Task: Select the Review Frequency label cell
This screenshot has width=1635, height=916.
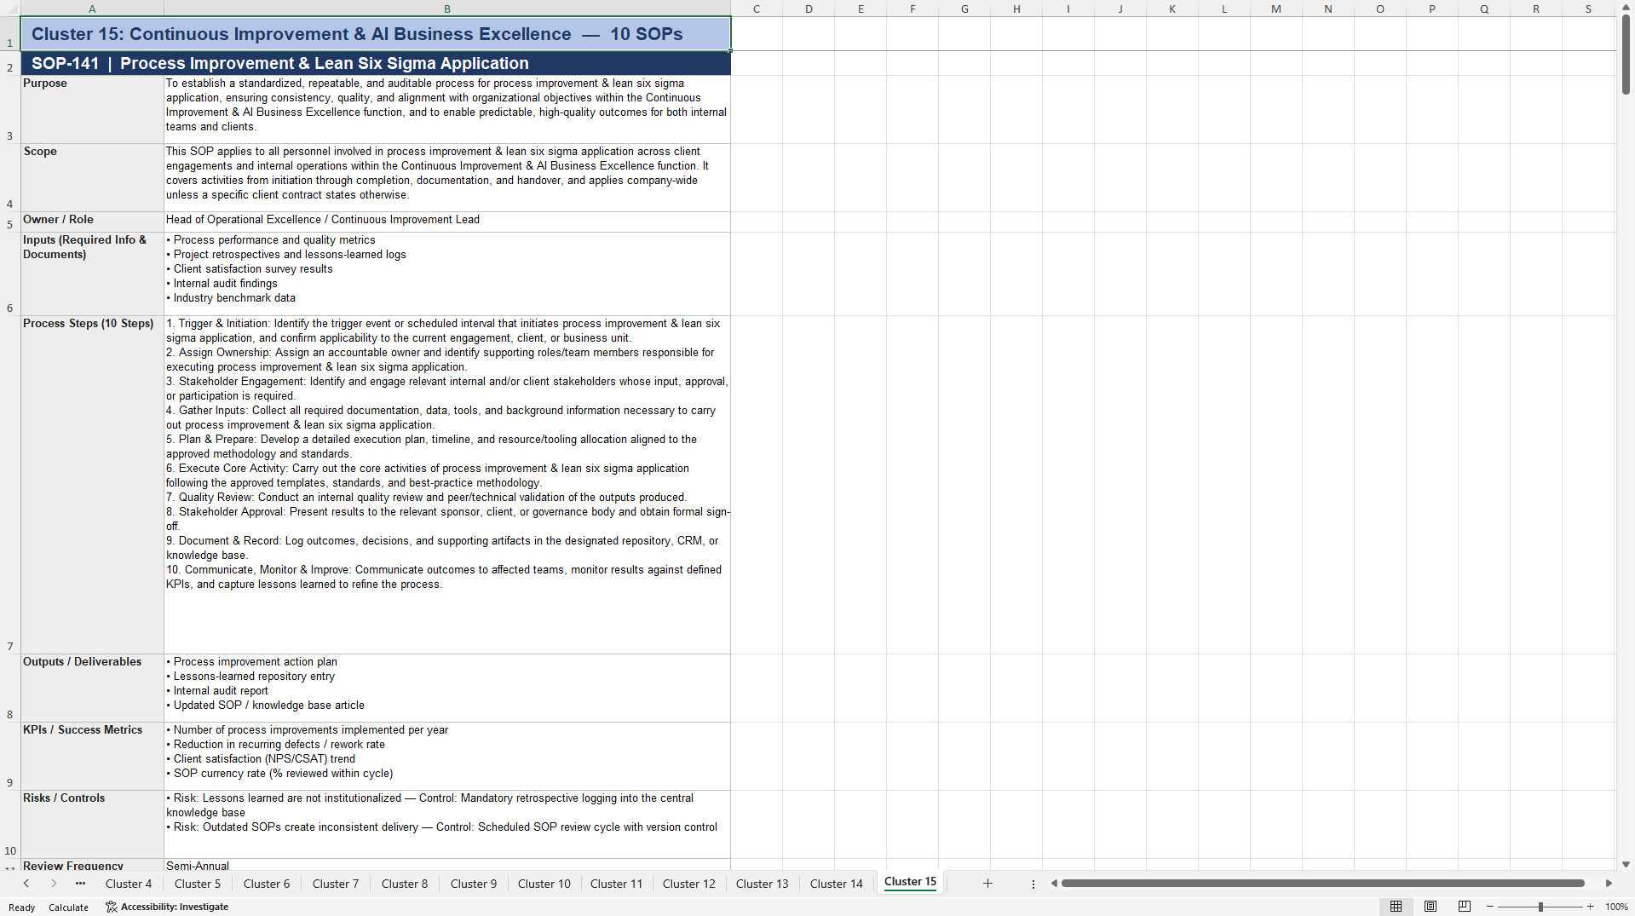Action: point(92,865)
